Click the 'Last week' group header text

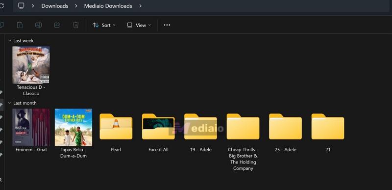[x=23, y=41]
